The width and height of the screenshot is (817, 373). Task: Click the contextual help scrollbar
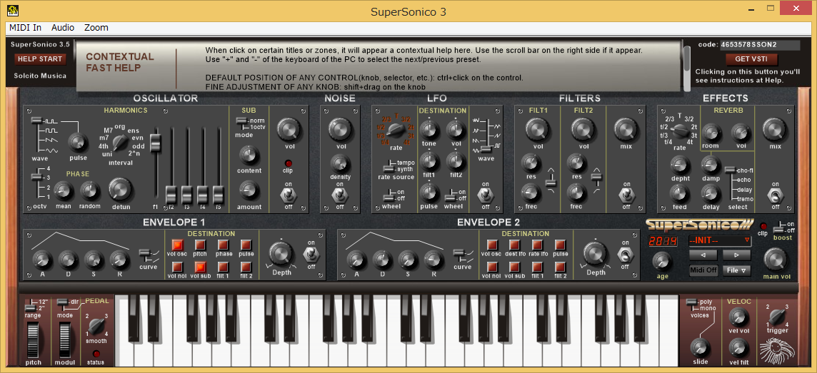tap(687, 67)
